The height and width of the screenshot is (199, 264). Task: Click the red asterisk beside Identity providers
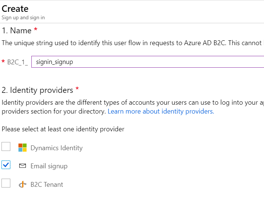tap(77, 89)
